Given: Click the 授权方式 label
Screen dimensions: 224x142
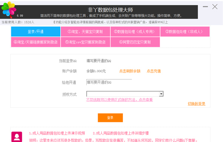Looking at the screenshot, I should click(69, 94).
